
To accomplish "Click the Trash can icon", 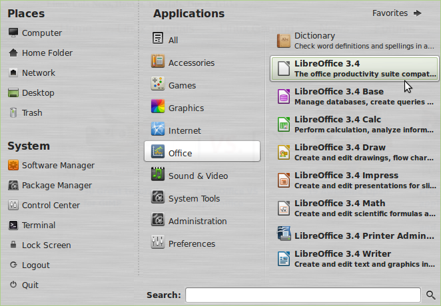I will point(13,112).
